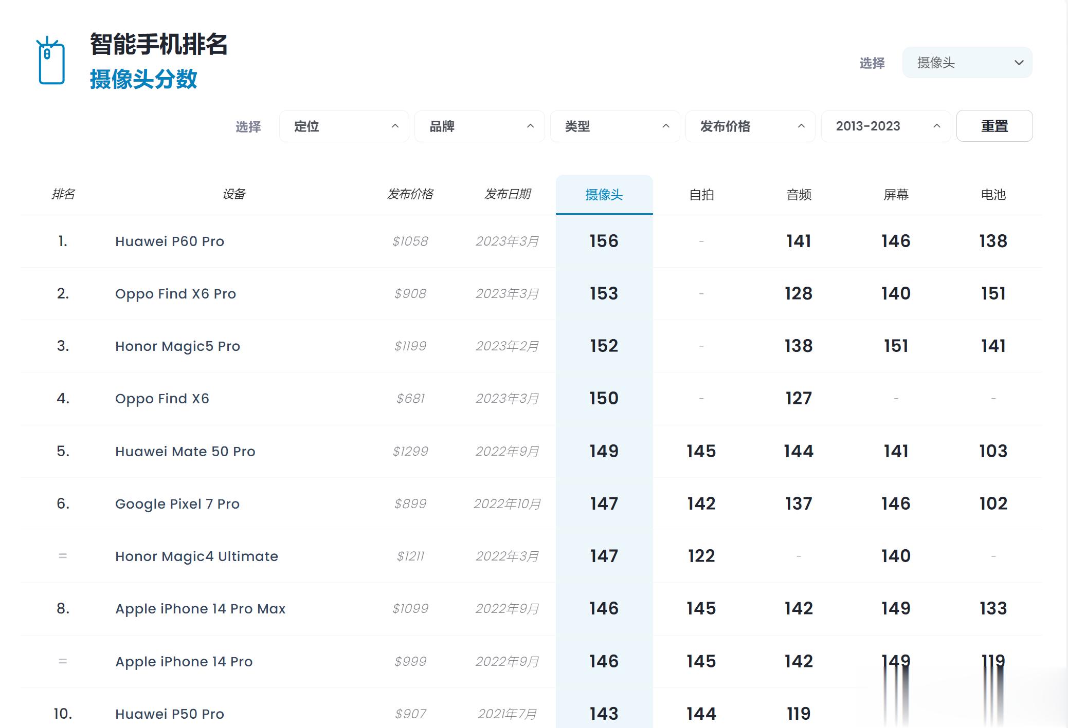
Task: Open Apple iPhone 14 Pro Max link
Action: click(200, 609)
